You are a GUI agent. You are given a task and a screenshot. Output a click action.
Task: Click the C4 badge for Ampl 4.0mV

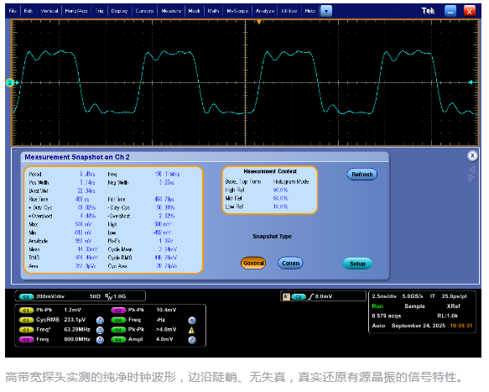tap(118, 340)
